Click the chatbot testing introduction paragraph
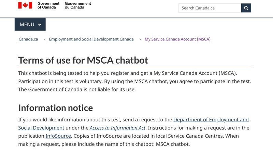The image size is (273, 153). [134, 81]
